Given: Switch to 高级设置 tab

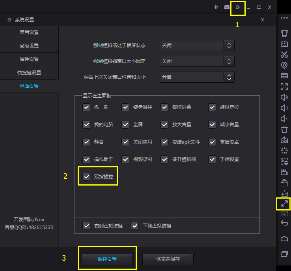Looking at the screenshot, I should coord(29,45).
